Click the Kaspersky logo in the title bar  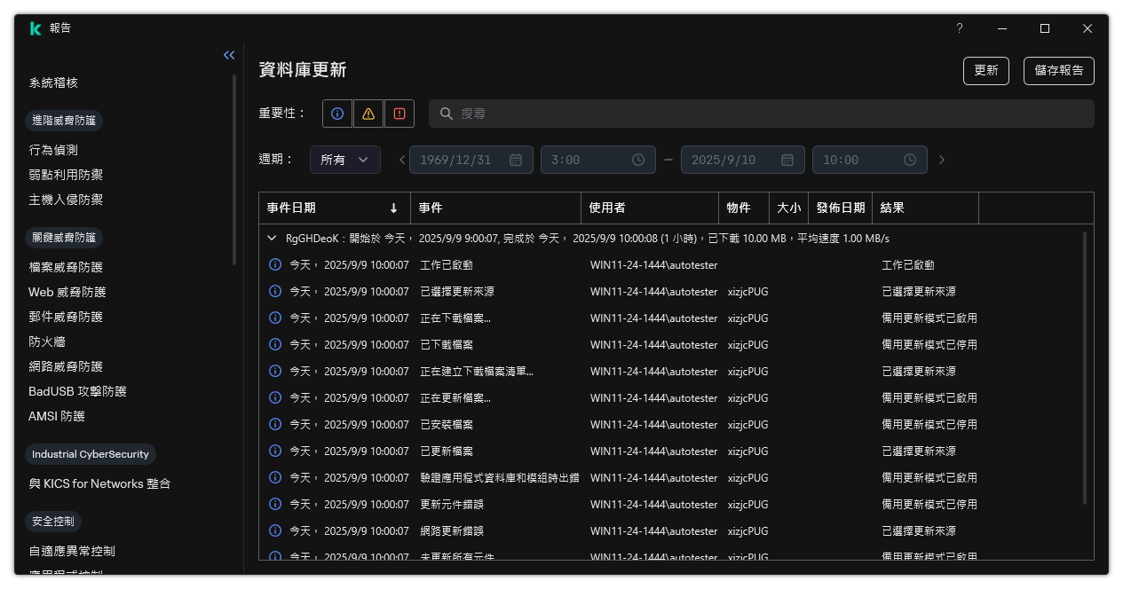pos(36,27)
